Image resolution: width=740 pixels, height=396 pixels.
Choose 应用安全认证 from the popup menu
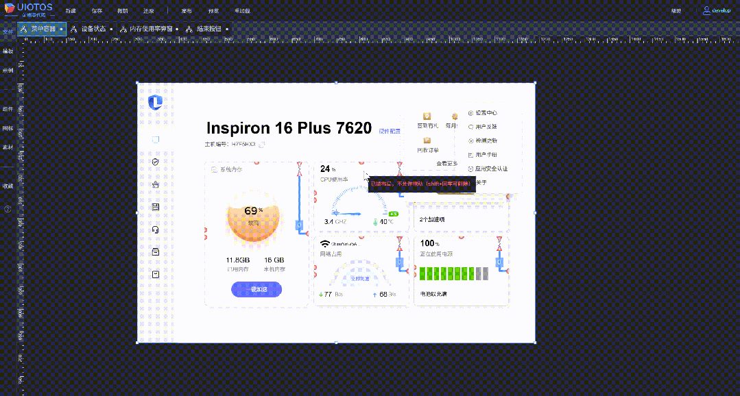click(488, 169)
